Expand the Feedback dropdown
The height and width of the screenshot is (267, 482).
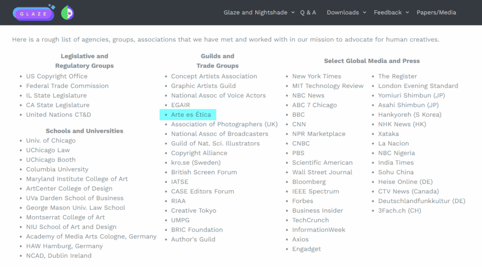pyautogui.click(x=391, y=13)
